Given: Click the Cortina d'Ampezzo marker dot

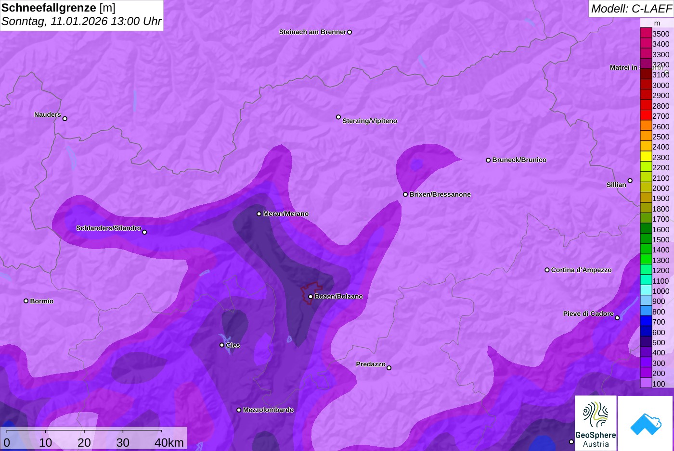Looking at the screenshot, I should point(547,270).
